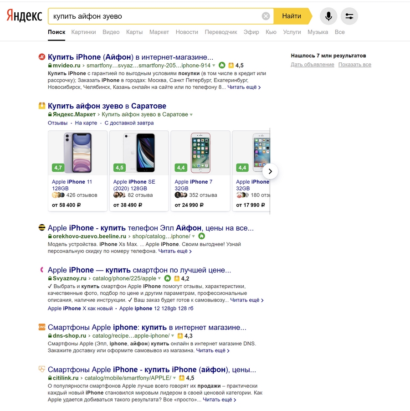Click the Apple iPhone 7 32GB product image
Viewport: 410px width, 411px height.
[200, 153]
